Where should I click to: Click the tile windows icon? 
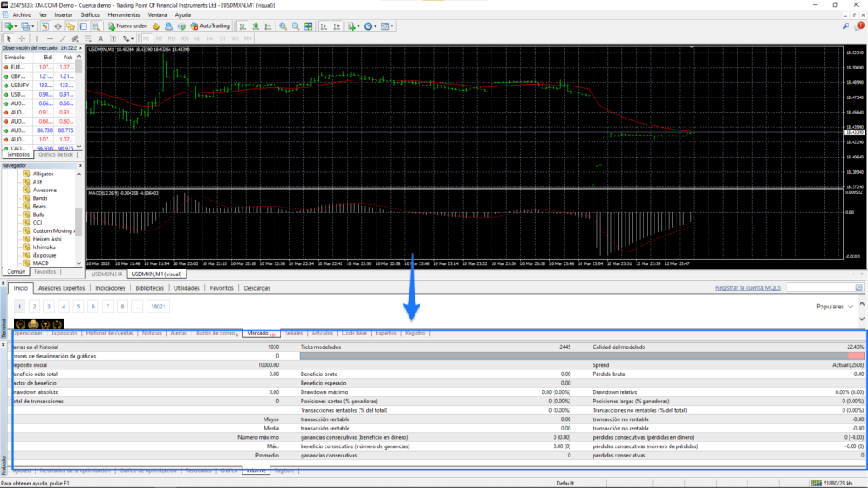(308, 26)
